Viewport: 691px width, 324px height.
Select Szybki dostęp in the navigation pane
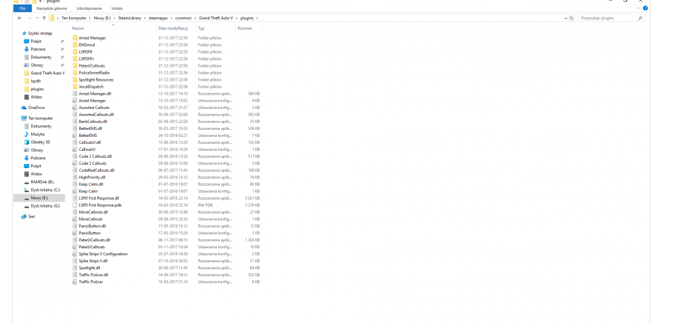[39, 33]
